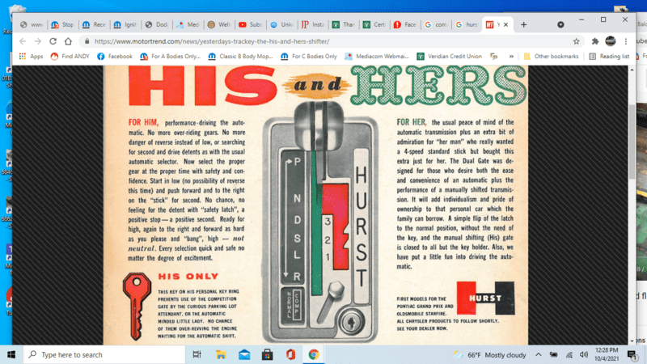Click the address bar URL
This screenshot has width=647, height=364.
tap(212, 41)
